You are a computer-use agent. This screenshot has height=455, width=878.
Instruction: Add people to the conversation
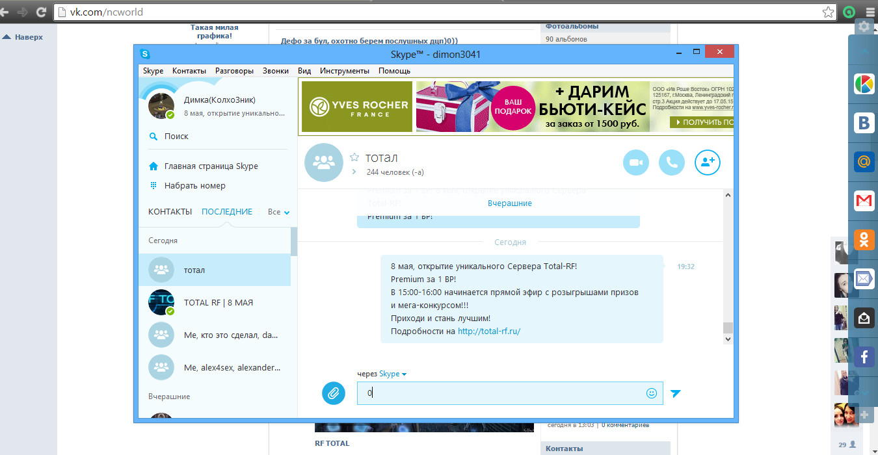[708, 162]
